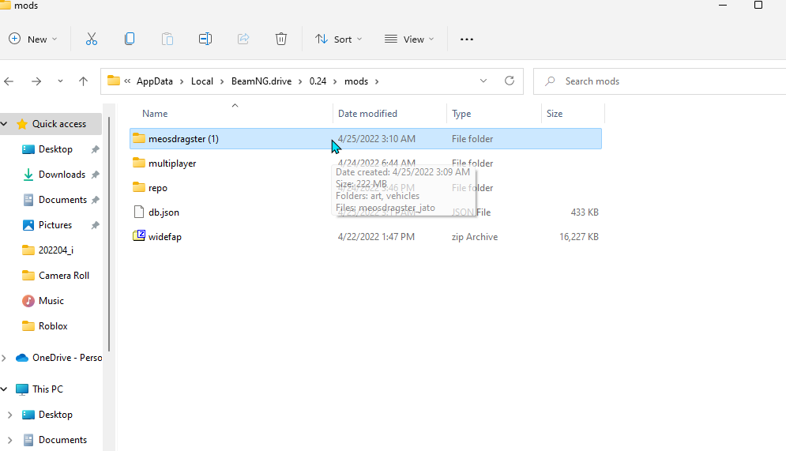Open the New item menu
The height and width of the screenshot is (451, 786).
pyautogui.click(x=33, y=39)
